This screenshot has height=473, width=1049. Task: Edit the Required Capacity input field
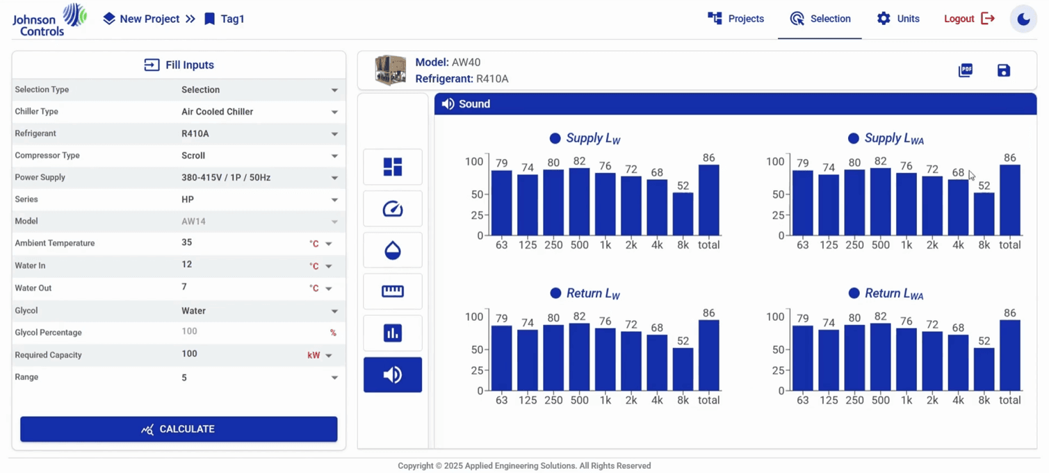(x=240, y=354)
